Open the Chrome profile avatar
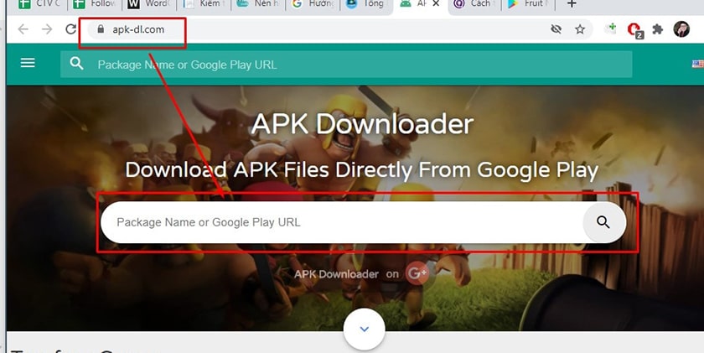The width and height of the screenshot is (704, 353). (x=681, y=29)
